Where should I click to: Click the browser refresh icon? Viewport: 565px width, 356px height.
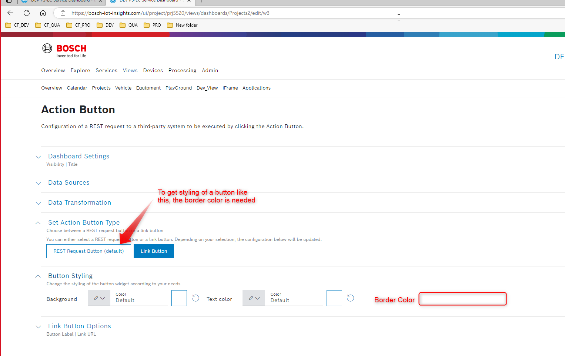[27, 13]
